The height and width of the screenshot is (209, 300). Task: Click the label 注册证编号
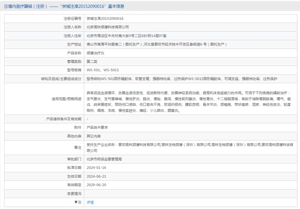tap(72, 19)
